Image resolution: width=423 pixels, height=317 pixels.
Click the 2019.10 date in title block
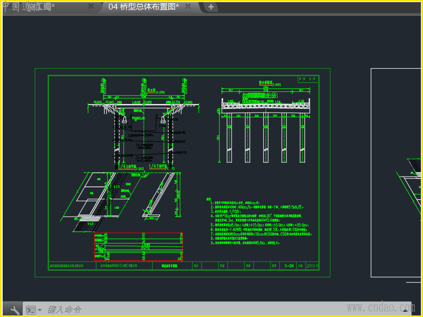pos(312,266)
